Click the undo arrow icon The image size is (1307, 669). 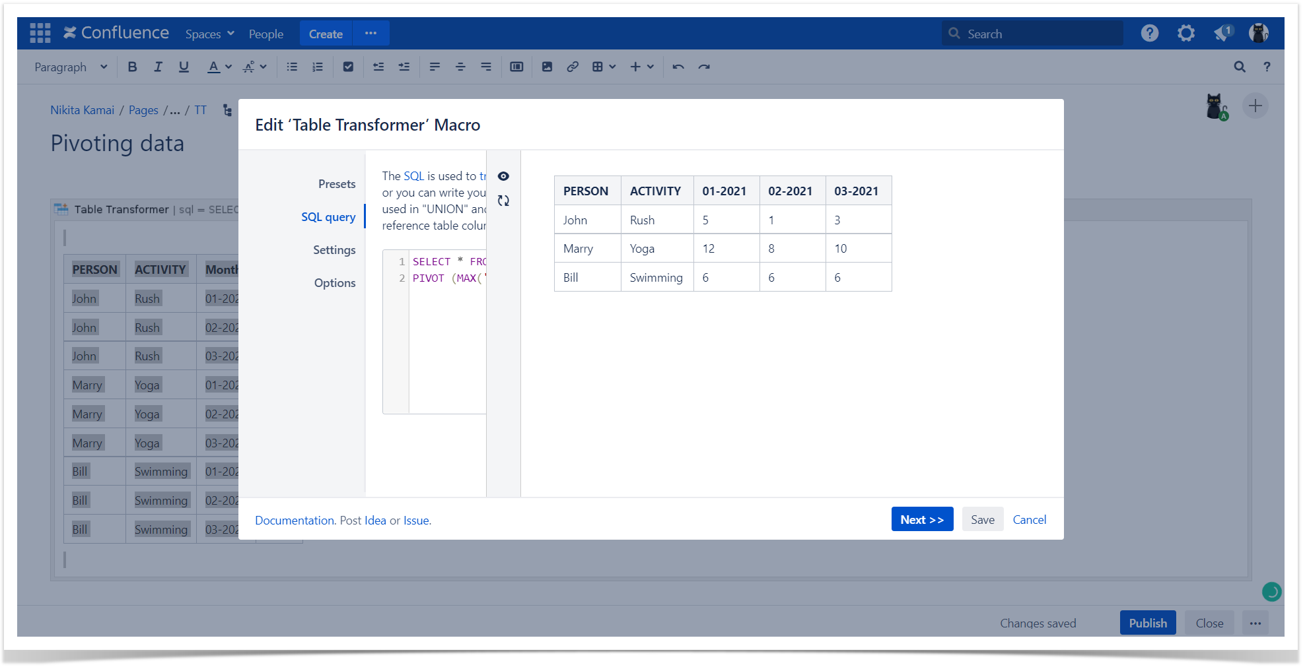point(678,67)
